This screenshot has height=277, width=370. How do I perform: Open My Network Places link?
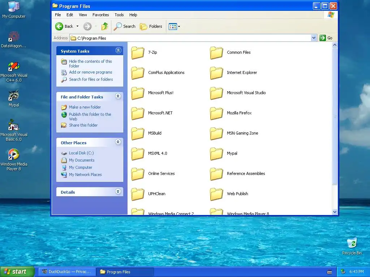pyautogui.click(x=85, y=175)
